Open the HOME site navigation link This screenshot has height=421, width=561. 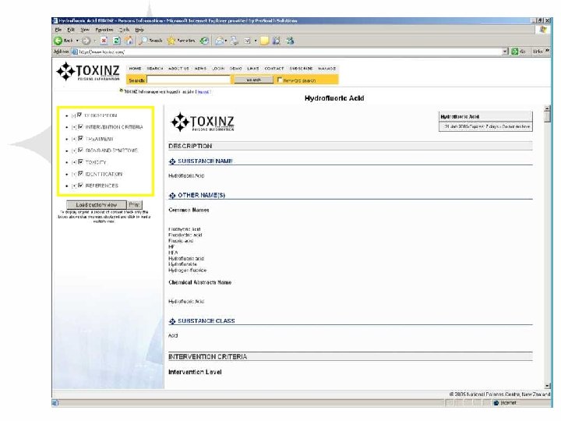coord(135,69)
